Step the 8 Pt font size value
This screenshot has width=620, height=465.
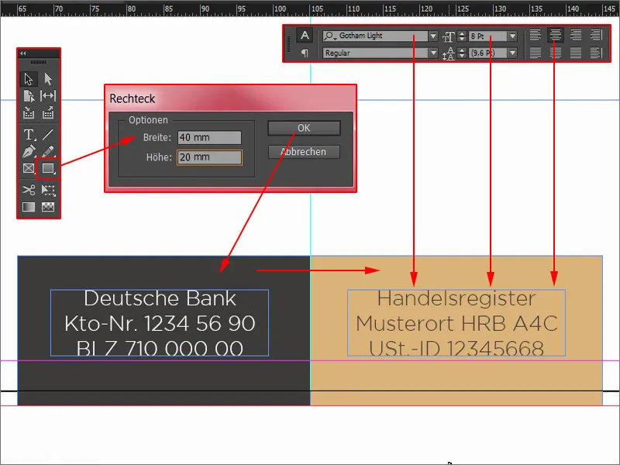[461, 36]
